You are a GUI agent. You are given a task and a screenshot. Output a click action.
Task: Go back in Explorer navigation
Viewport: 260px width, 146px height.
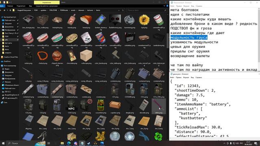(0, 10)
